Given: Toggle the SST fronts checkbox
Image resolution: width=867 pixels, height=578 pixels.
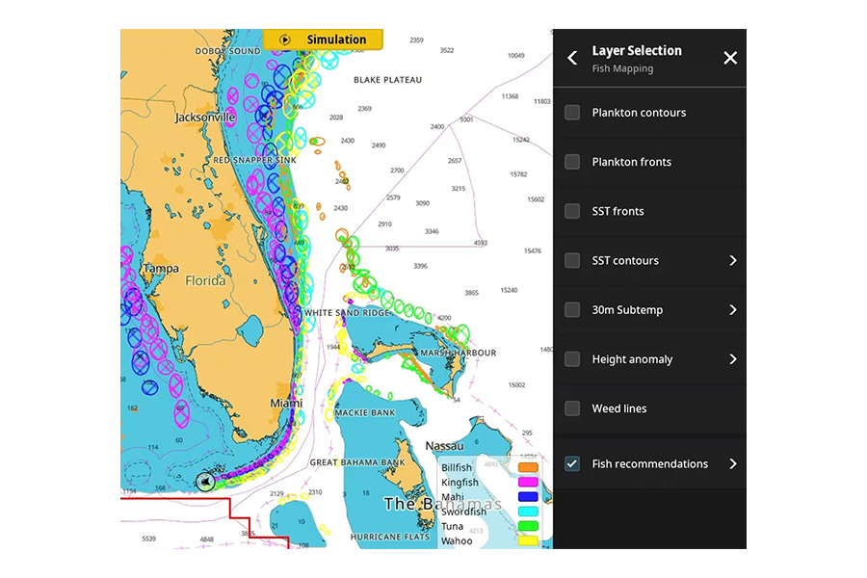Looking at the screenshot, I should click(572, 211).
